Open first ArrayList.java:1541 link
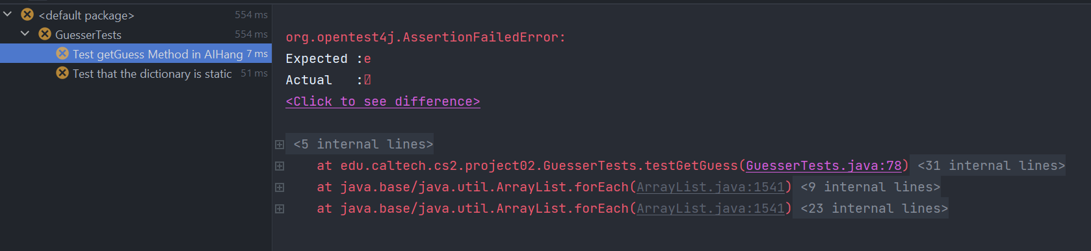This screenshot has width=1091, height=251. click(711, 187)
